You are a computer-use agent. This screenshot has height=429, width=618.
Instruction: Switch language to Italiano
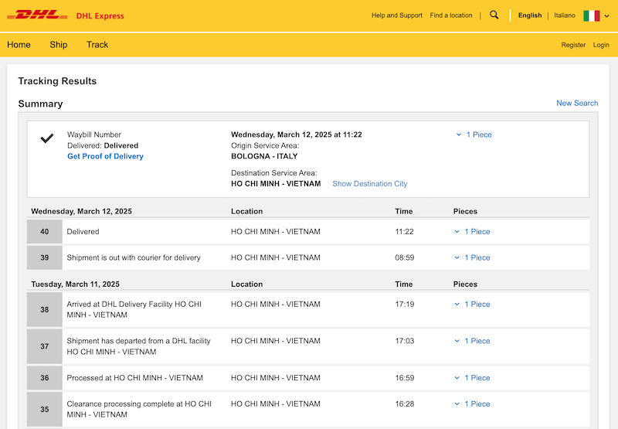(x=565, y=15)
